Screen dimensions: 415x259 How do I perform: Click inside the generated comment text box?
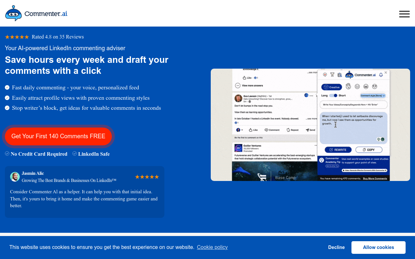353,128
